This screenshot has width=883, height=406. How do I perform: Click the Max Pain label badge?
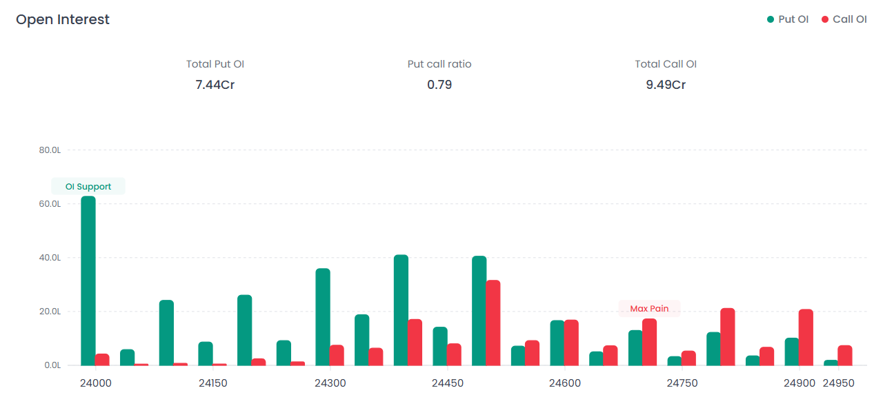pos(649,309)
